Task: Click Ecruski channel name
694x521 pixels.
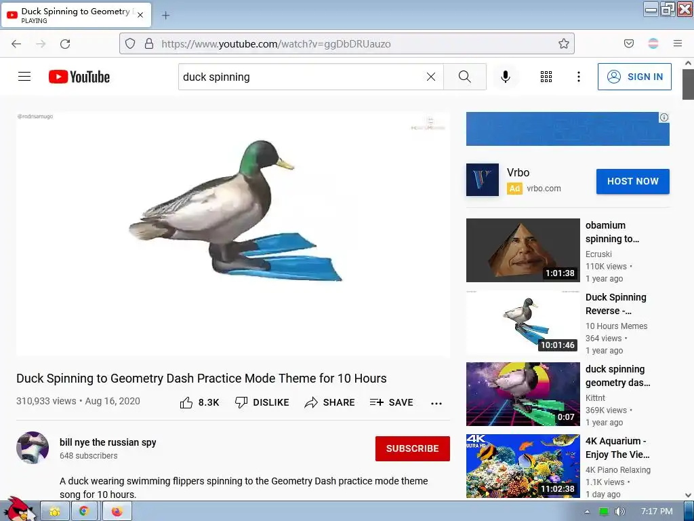Action: (x=598, y=254)
